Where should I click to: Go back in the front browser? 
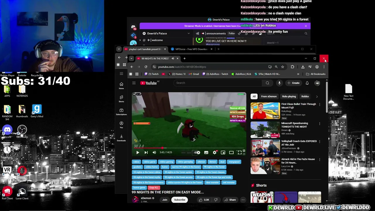pyautogui.click(x=132, y=67)
